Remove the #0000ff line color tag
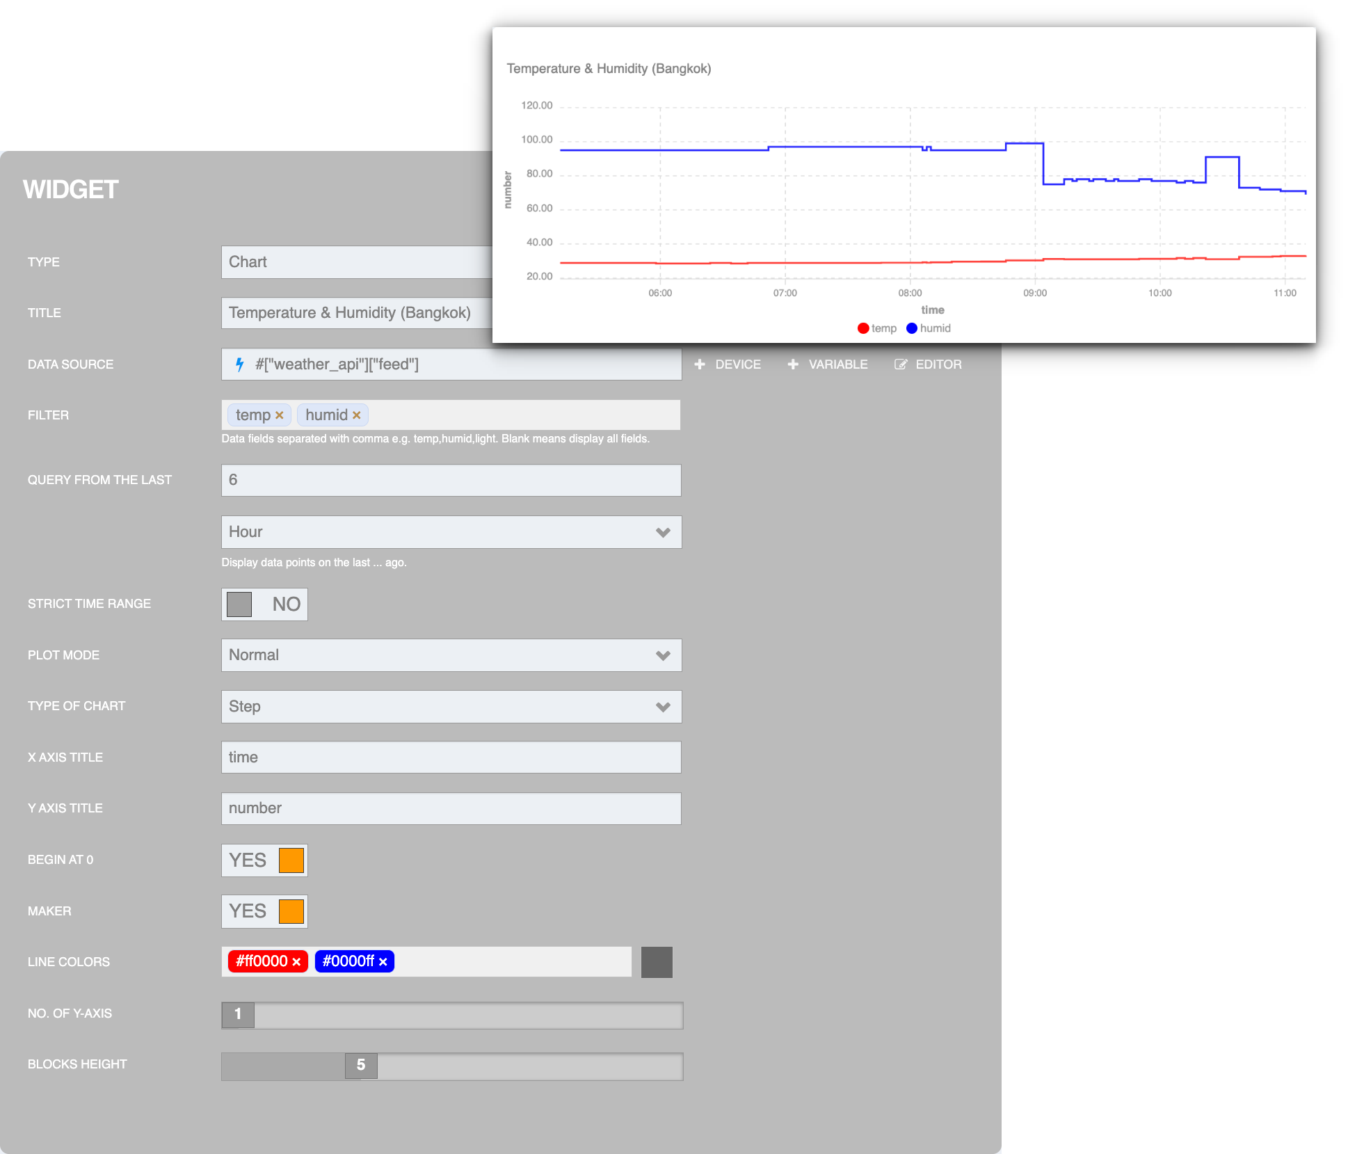The height and width of the screenshot is (1154, 1348). pyautogui.click(x=383, y=962)
